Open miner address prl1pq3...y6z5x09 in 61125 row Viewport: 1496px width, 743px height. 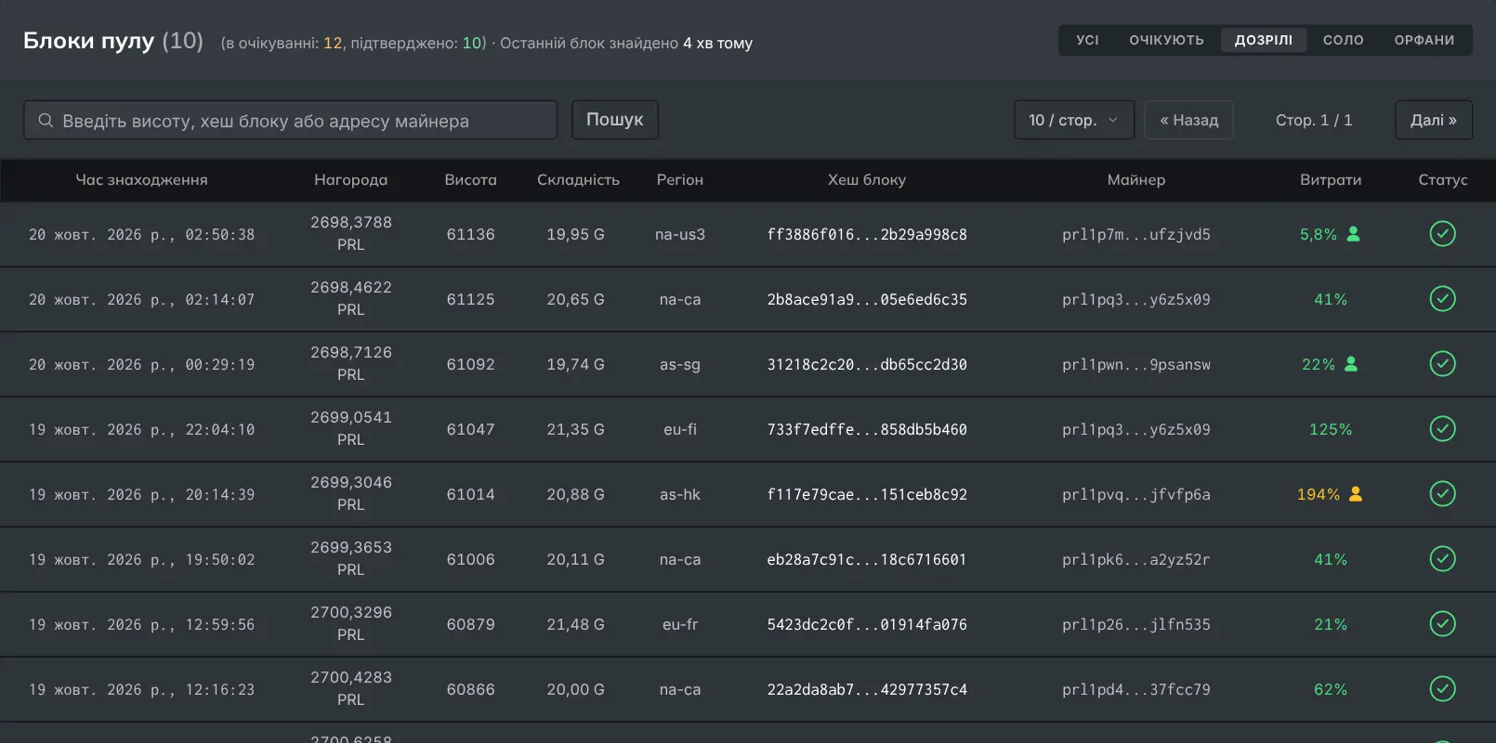pos(1135,299)
